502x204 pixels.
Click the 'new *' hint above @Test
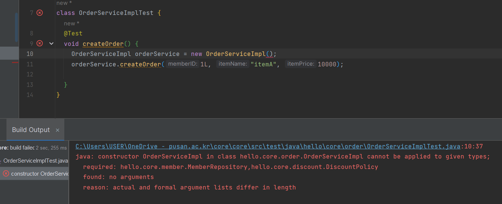click(72, 23)
